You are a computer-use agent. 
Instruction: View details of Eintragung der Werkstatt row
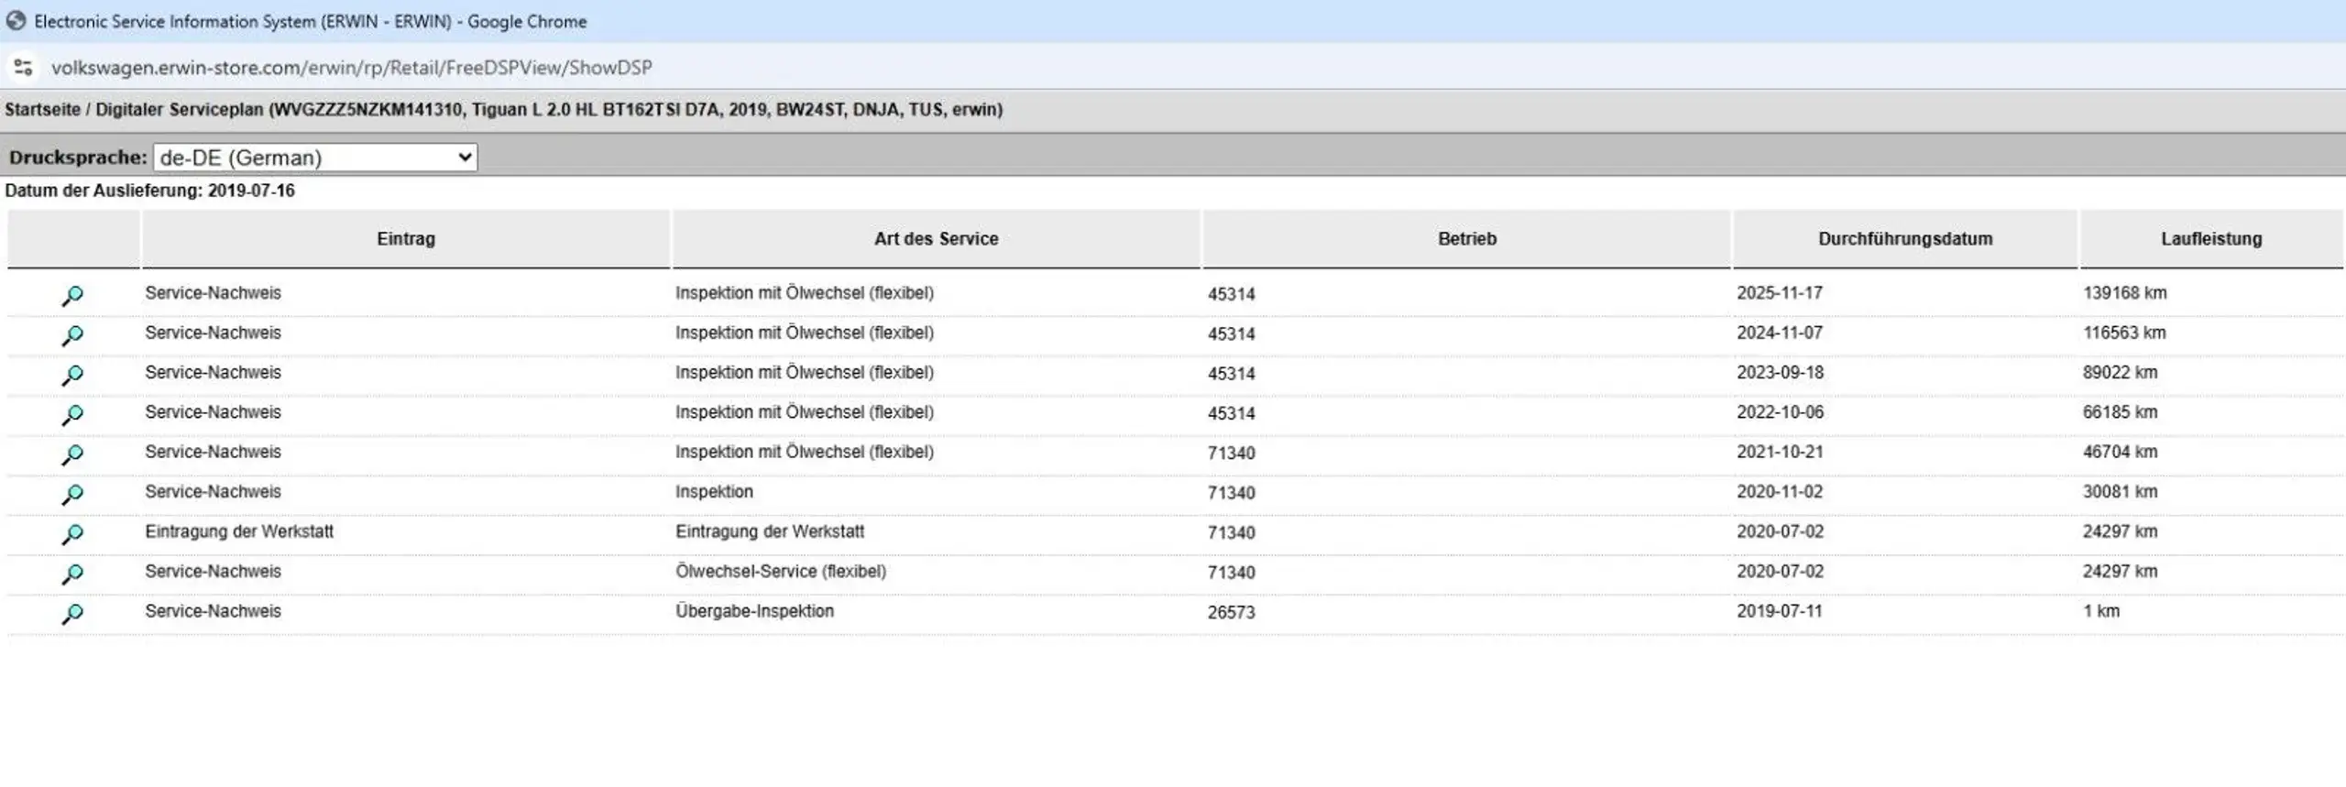click(72, 533)
